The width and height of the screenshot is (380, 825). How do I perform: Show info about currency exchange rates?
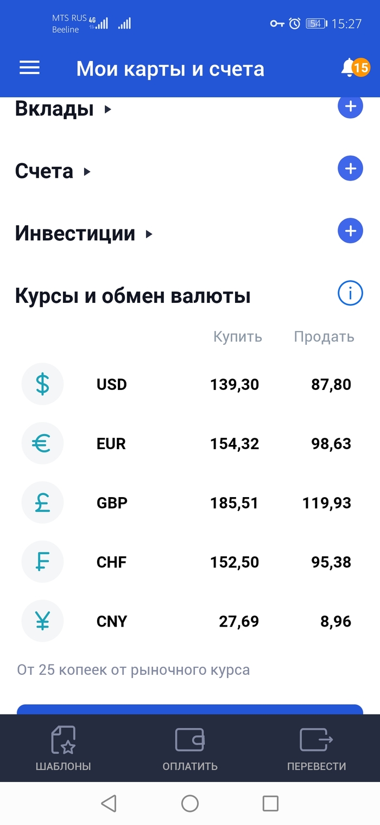point(350,294)
